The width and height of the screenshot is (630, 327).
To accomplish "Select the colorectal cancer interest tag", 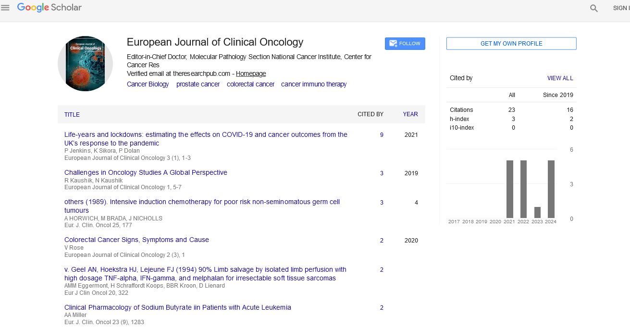I will (250, 84).
